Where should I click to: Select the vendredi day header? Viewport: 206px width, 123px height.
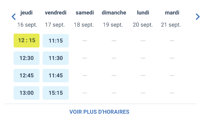point(56,13)
